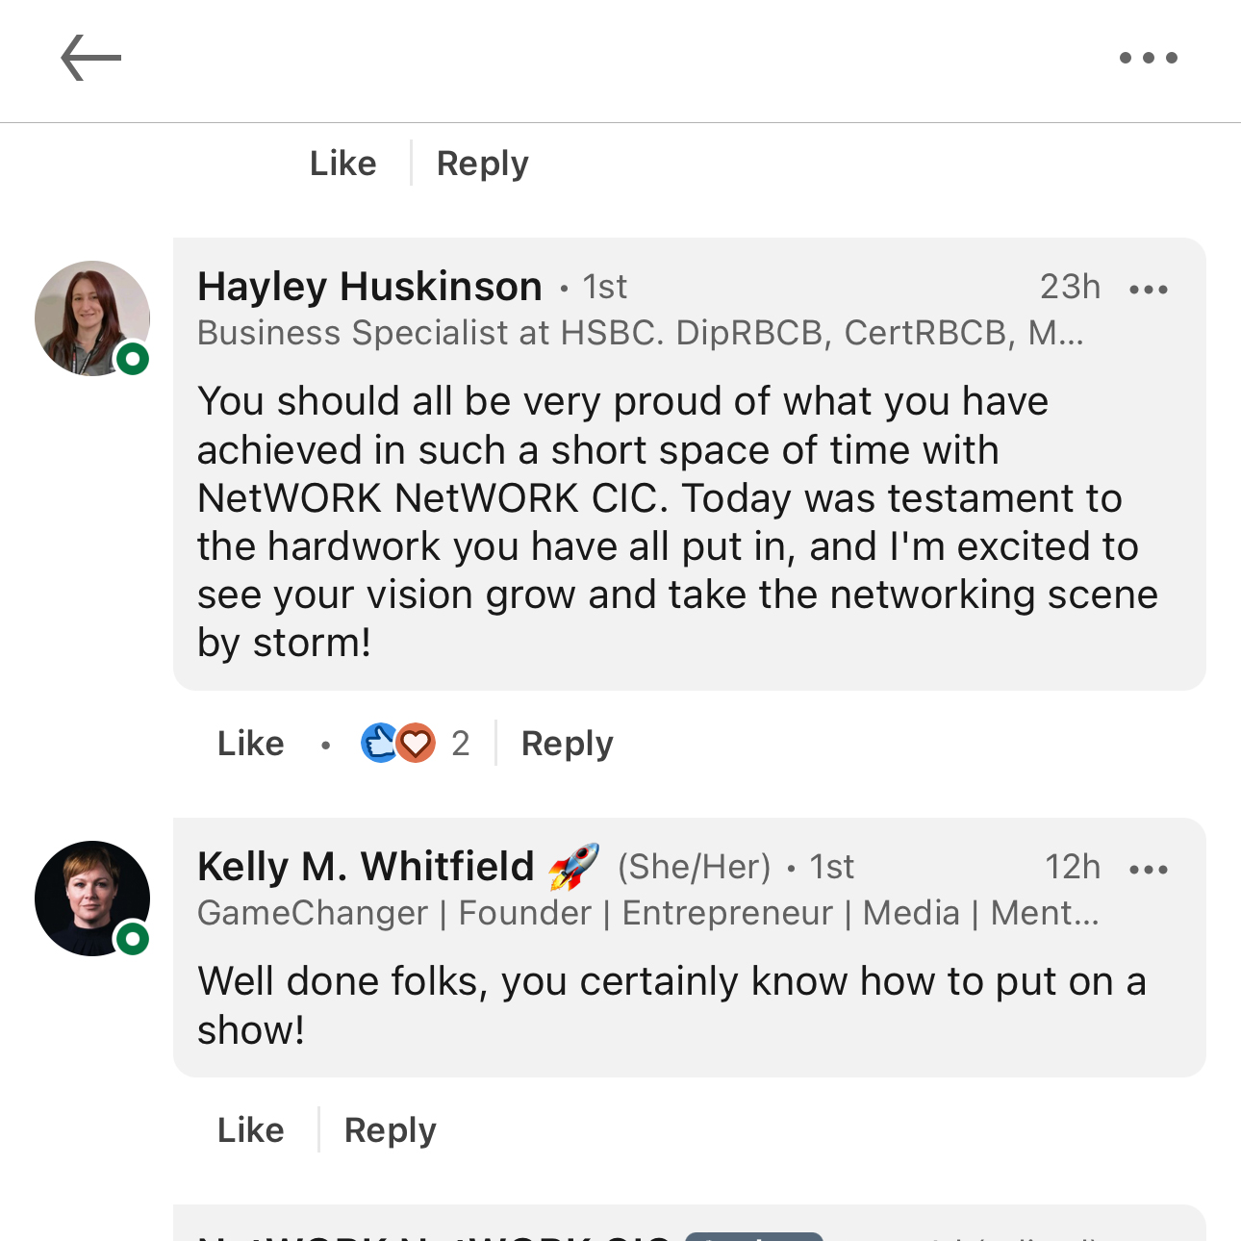Open Hayley Huskinson's profile picture
1241x1241 pixels.
(x=92, y=317)
